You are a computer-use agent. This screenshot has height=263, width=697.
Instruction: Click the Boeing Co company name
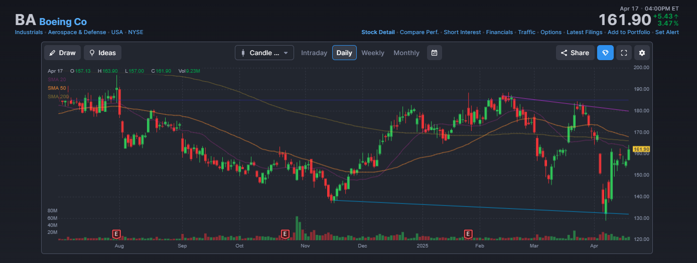63,22
